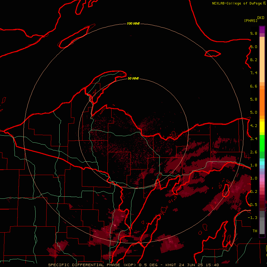Select the orange band beside 5.8
The height and width of the screenshot is (267, 267).
262,102
